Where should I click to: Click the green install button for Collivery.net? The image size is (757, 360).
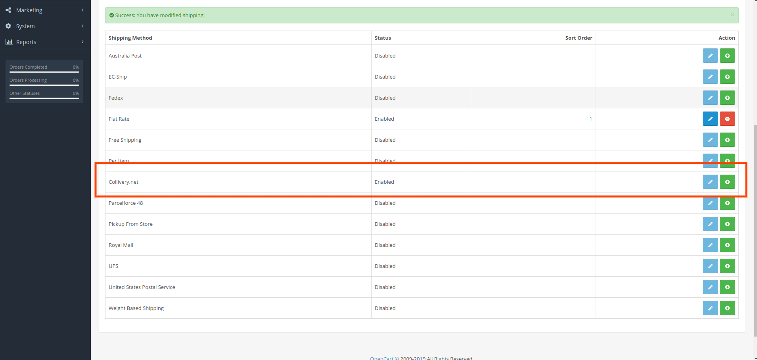click(727, 182)
